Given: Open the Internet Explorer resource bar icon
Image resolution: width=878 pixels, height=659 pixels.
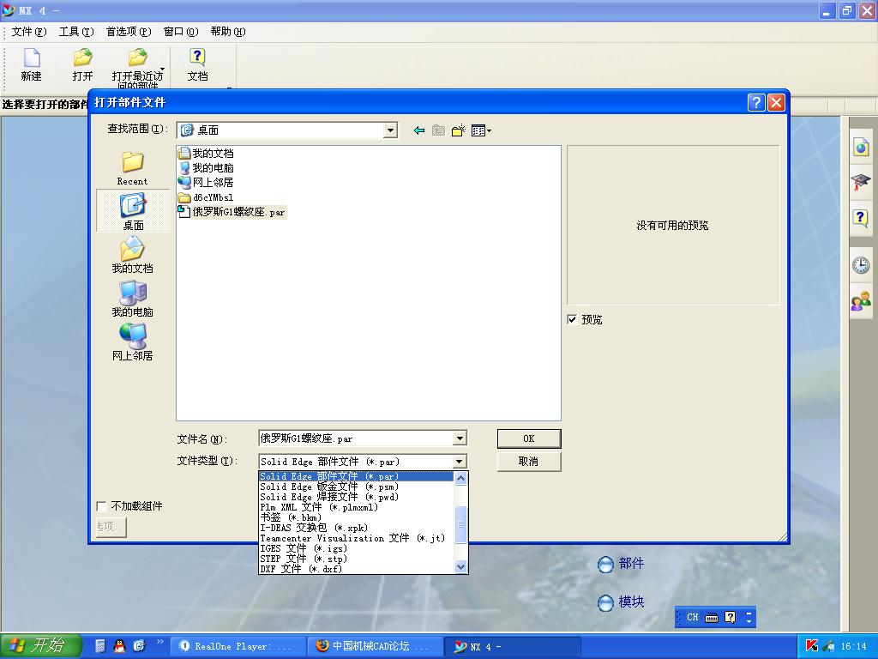Looking at the screenshot, I should 861,148.
